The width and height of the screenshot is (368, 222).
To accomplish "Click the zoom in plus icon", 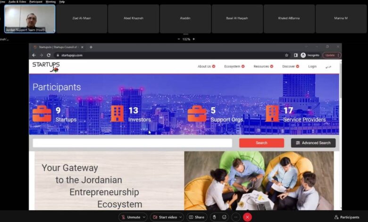I will point(193,39).
